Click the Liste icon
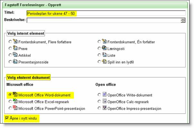 click(x=104, y=55)
